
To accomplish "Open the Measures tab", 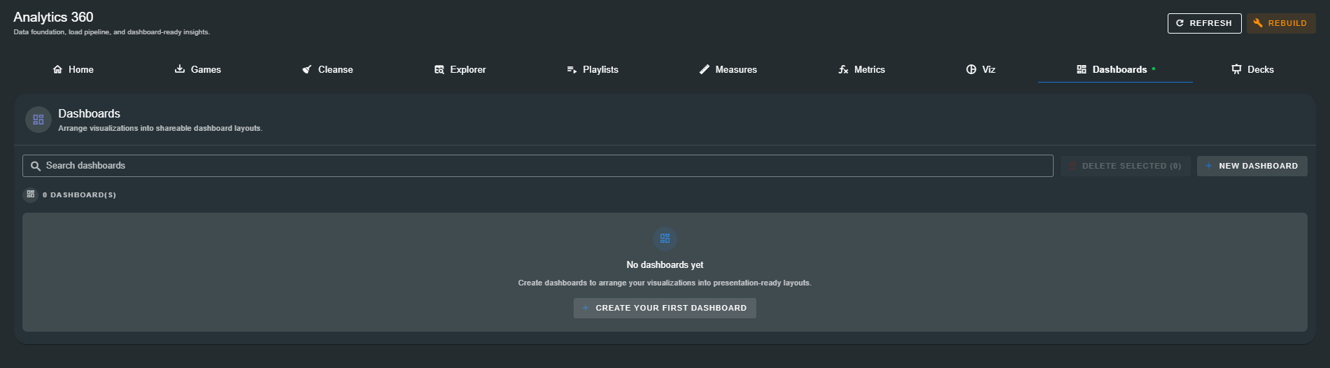I will pyautogui.click(x=728, y=69).
